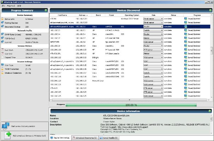Click the device list vertical scrollbar thumb
The width and height of the screenshot is (214, 141).
click(x=212, y=51)
